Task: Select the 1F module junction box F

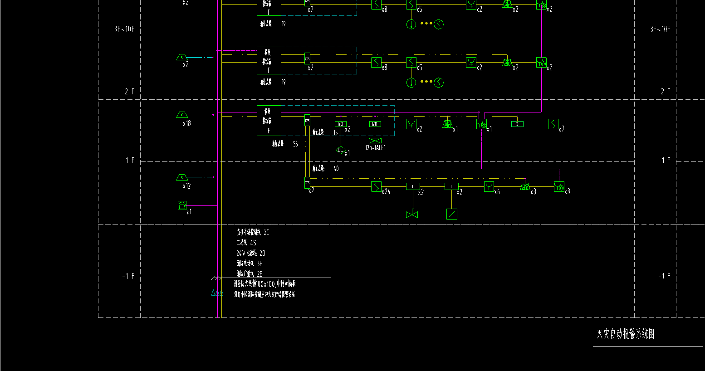Action: 269,121
